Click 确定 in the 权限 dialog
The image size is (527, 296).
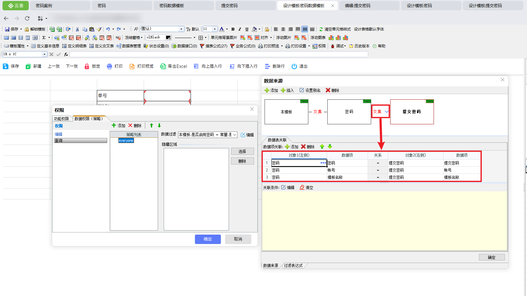pyautogui.click(x=208, y=239)
